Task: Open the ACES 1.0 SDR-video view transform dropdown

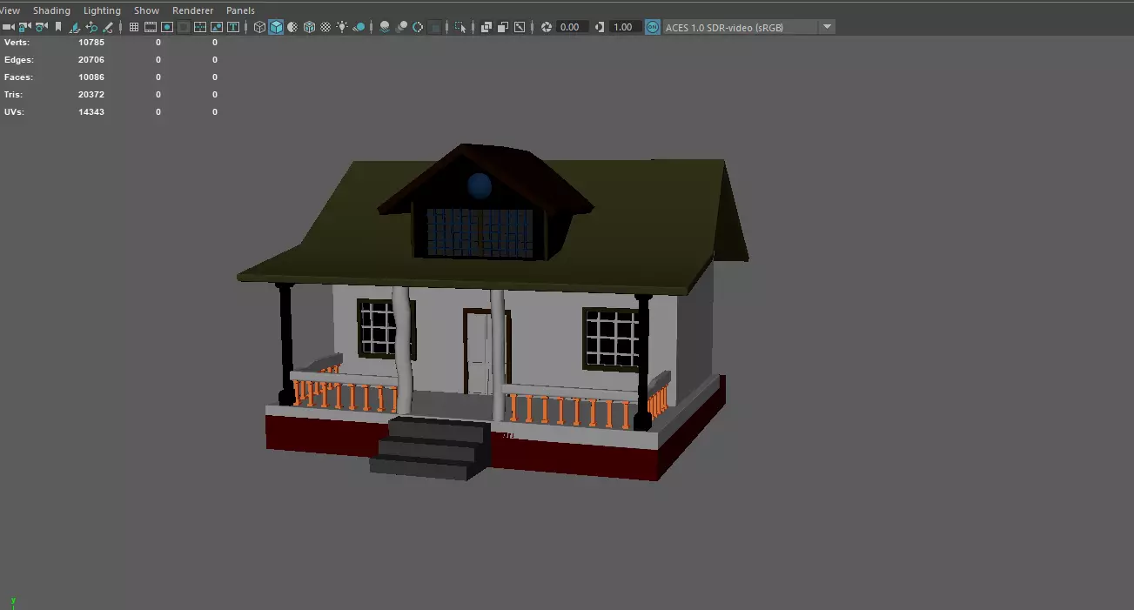Action: tap(749, 27)
